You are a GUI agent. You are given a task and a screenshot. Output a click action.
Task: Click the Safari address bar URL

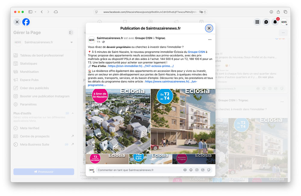click(x=150, y=12)
